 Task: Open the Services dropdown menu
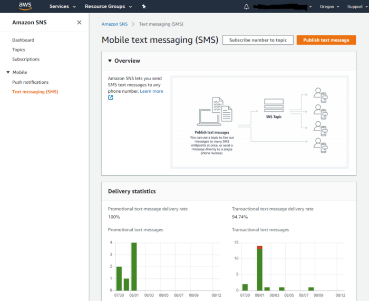[x=62, y=7]
